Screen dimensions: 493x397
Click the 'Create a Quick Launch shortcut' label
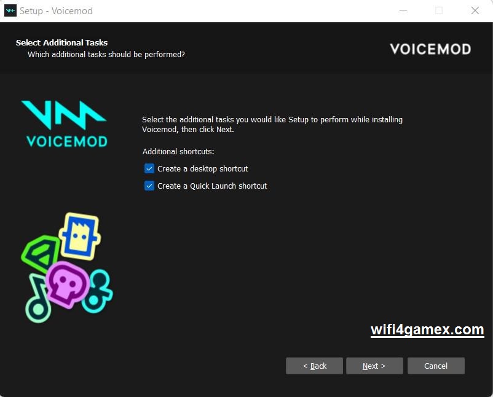click(x=212, y=186)
